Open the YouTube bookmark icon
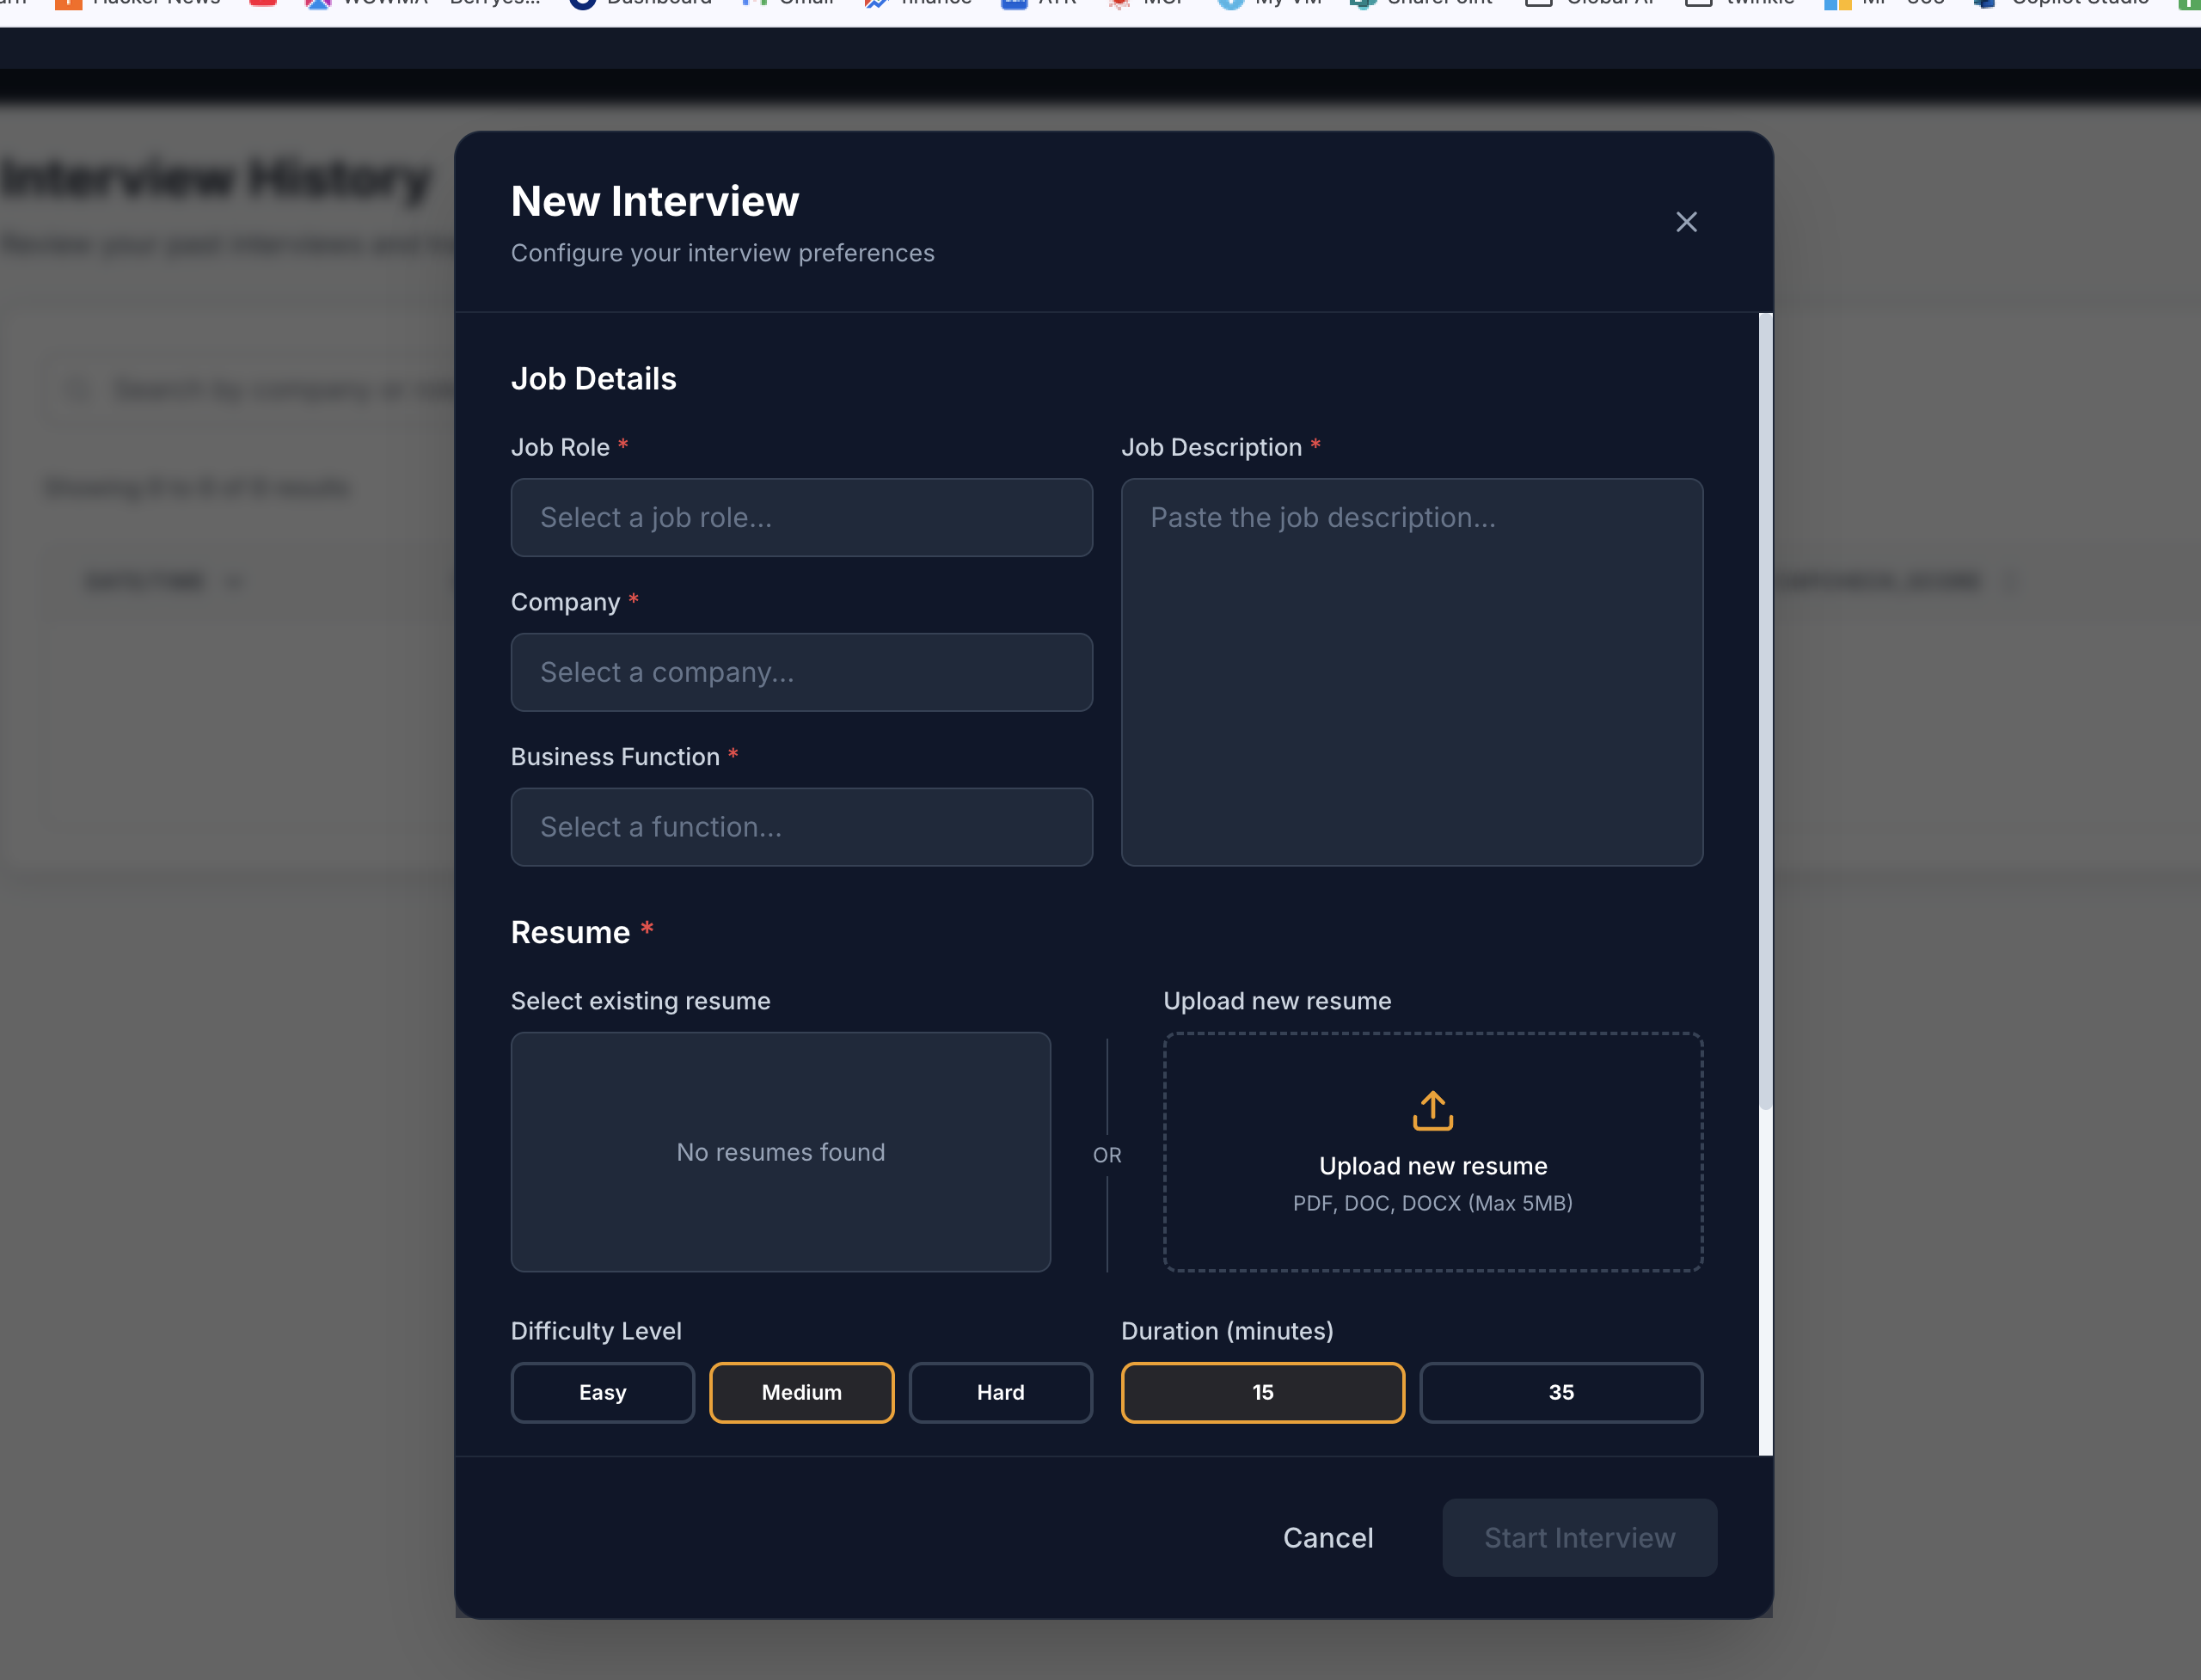The height and width of the screenshot is (1680, 2201). point(262,4)
